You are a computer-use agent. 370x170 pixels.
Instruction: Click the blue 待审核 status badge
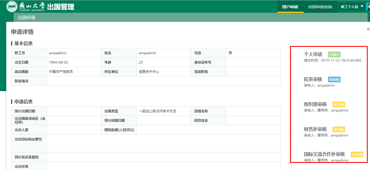(334, 79)
